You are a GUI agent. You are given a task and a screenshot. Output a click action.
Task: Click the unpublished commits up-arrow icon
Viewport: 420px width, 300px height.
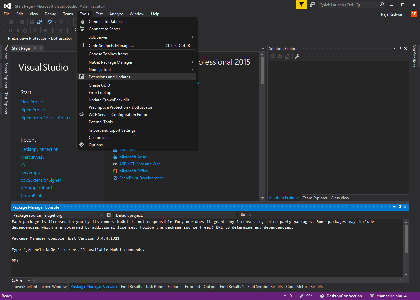point(285,296)
